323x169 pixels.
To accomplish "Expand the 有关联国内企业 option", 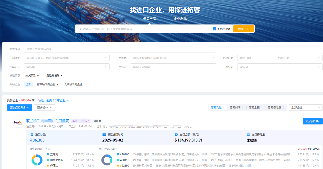I will pos(48,84).
